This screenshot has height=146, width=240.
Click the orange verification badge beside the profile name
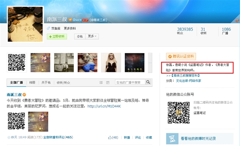pyautogui.click(x=70, y=19)
